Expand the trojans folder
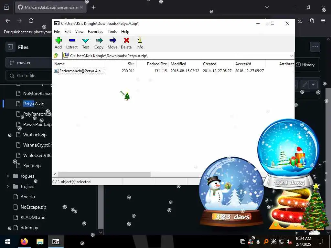Screen dimensions: 331x248 click(x=8, y=186)
